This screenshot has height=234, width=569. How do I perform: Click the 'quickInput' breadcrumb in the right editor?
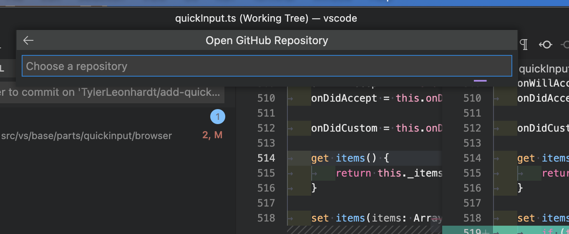(x=544, y=69)
